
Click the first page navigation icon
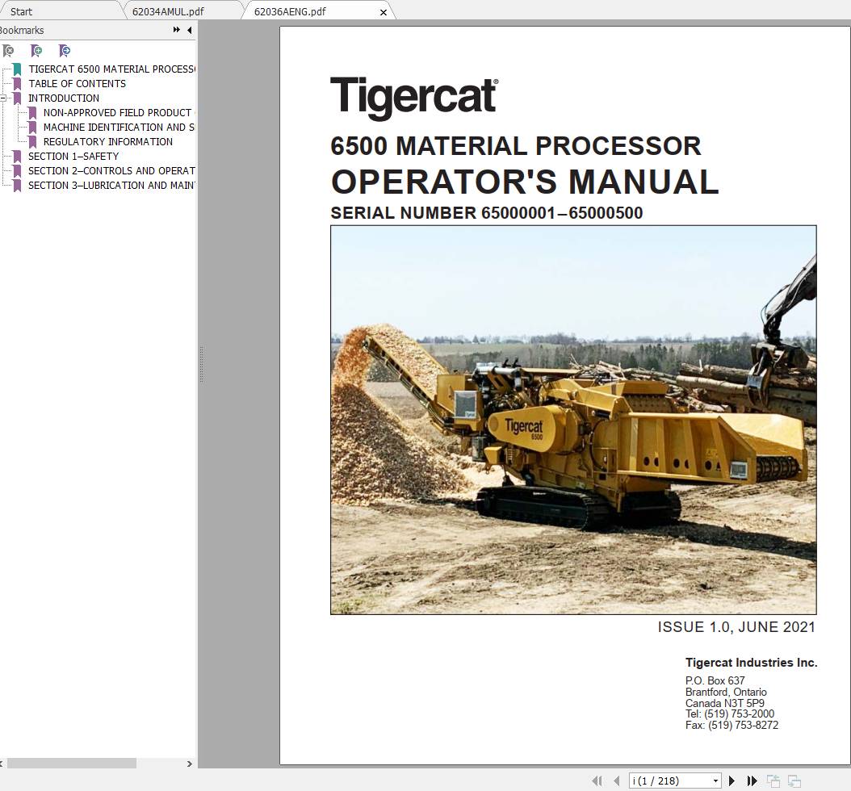tap(597, 781)
